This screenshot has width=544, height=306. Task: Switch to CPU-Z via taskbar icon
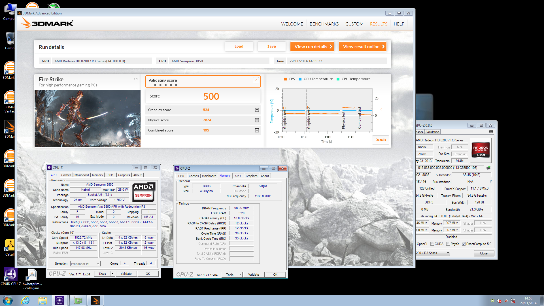59,300
